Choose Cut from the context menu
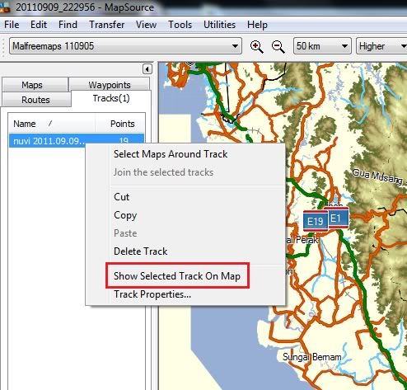This screenshot has width=407, height=390. pyautogui.click(x=121, y=197)
